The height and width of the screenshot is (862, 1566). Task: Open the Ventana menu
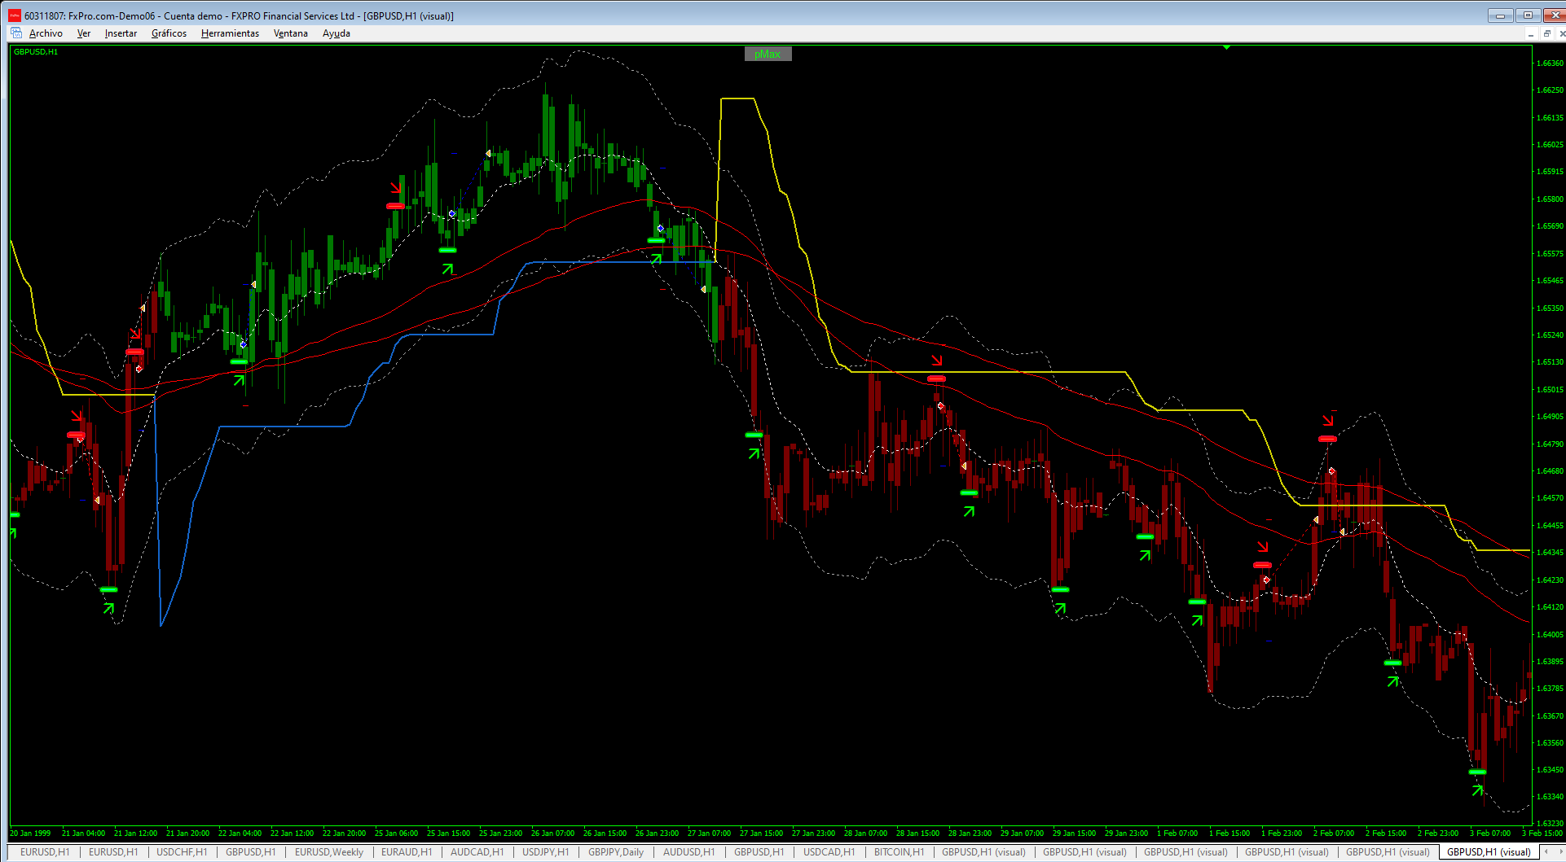(291, 33)
